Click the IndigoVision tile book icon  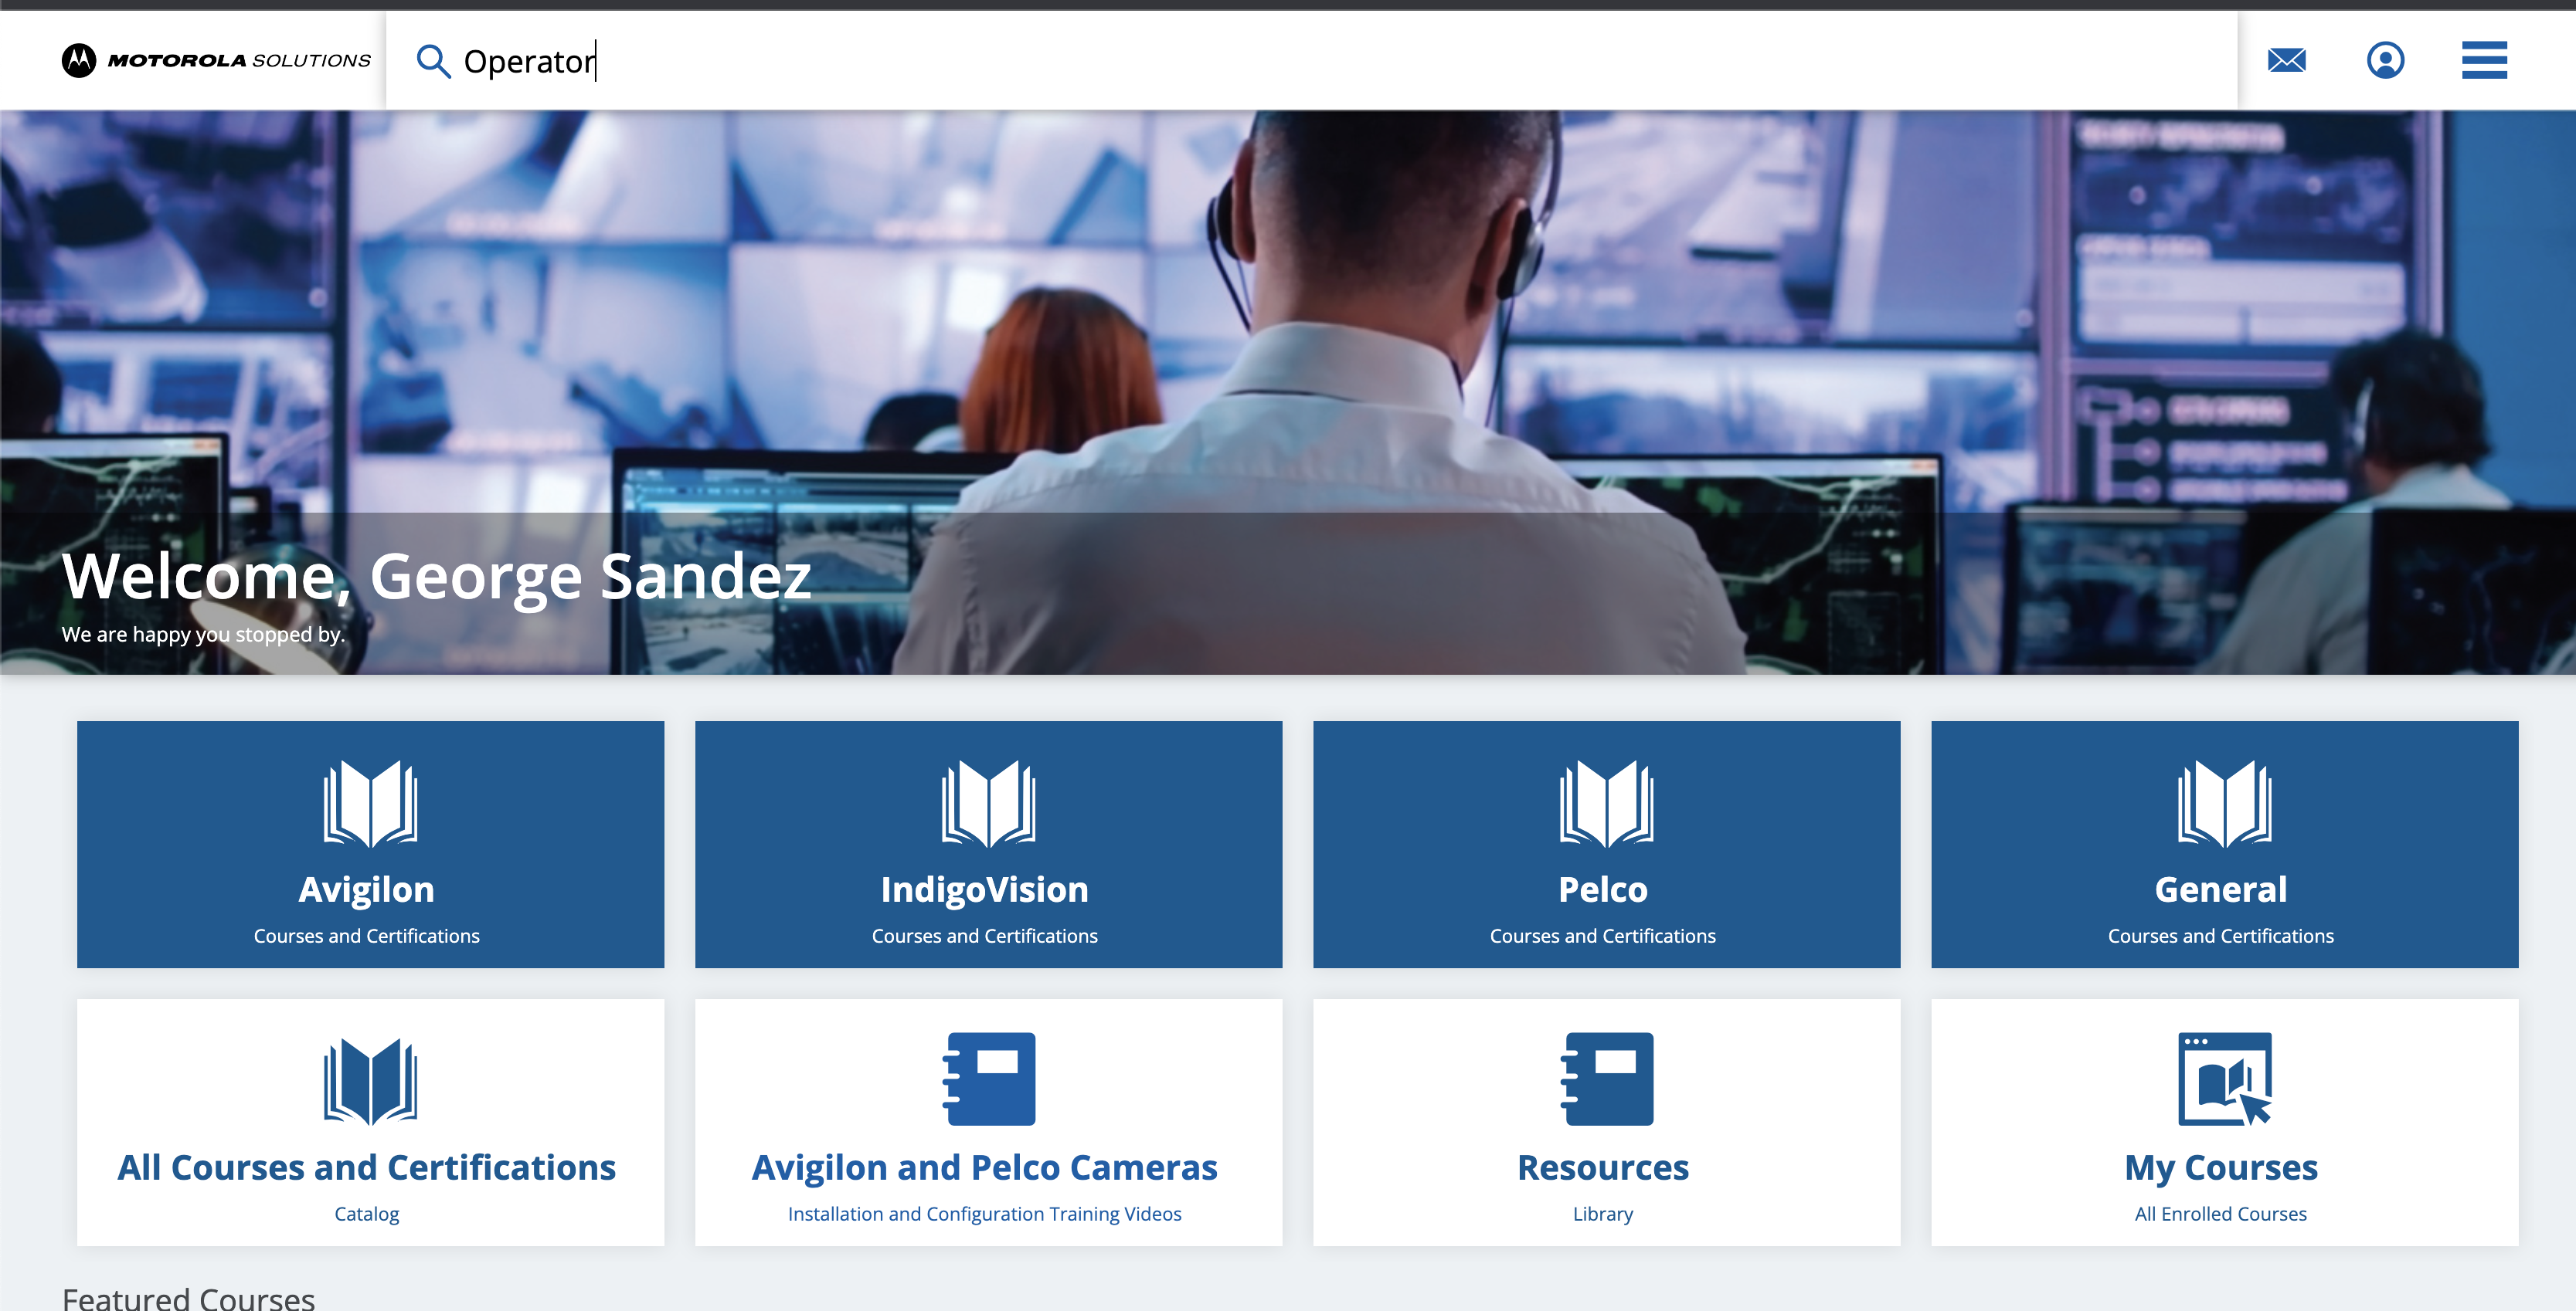coord(988,804)
